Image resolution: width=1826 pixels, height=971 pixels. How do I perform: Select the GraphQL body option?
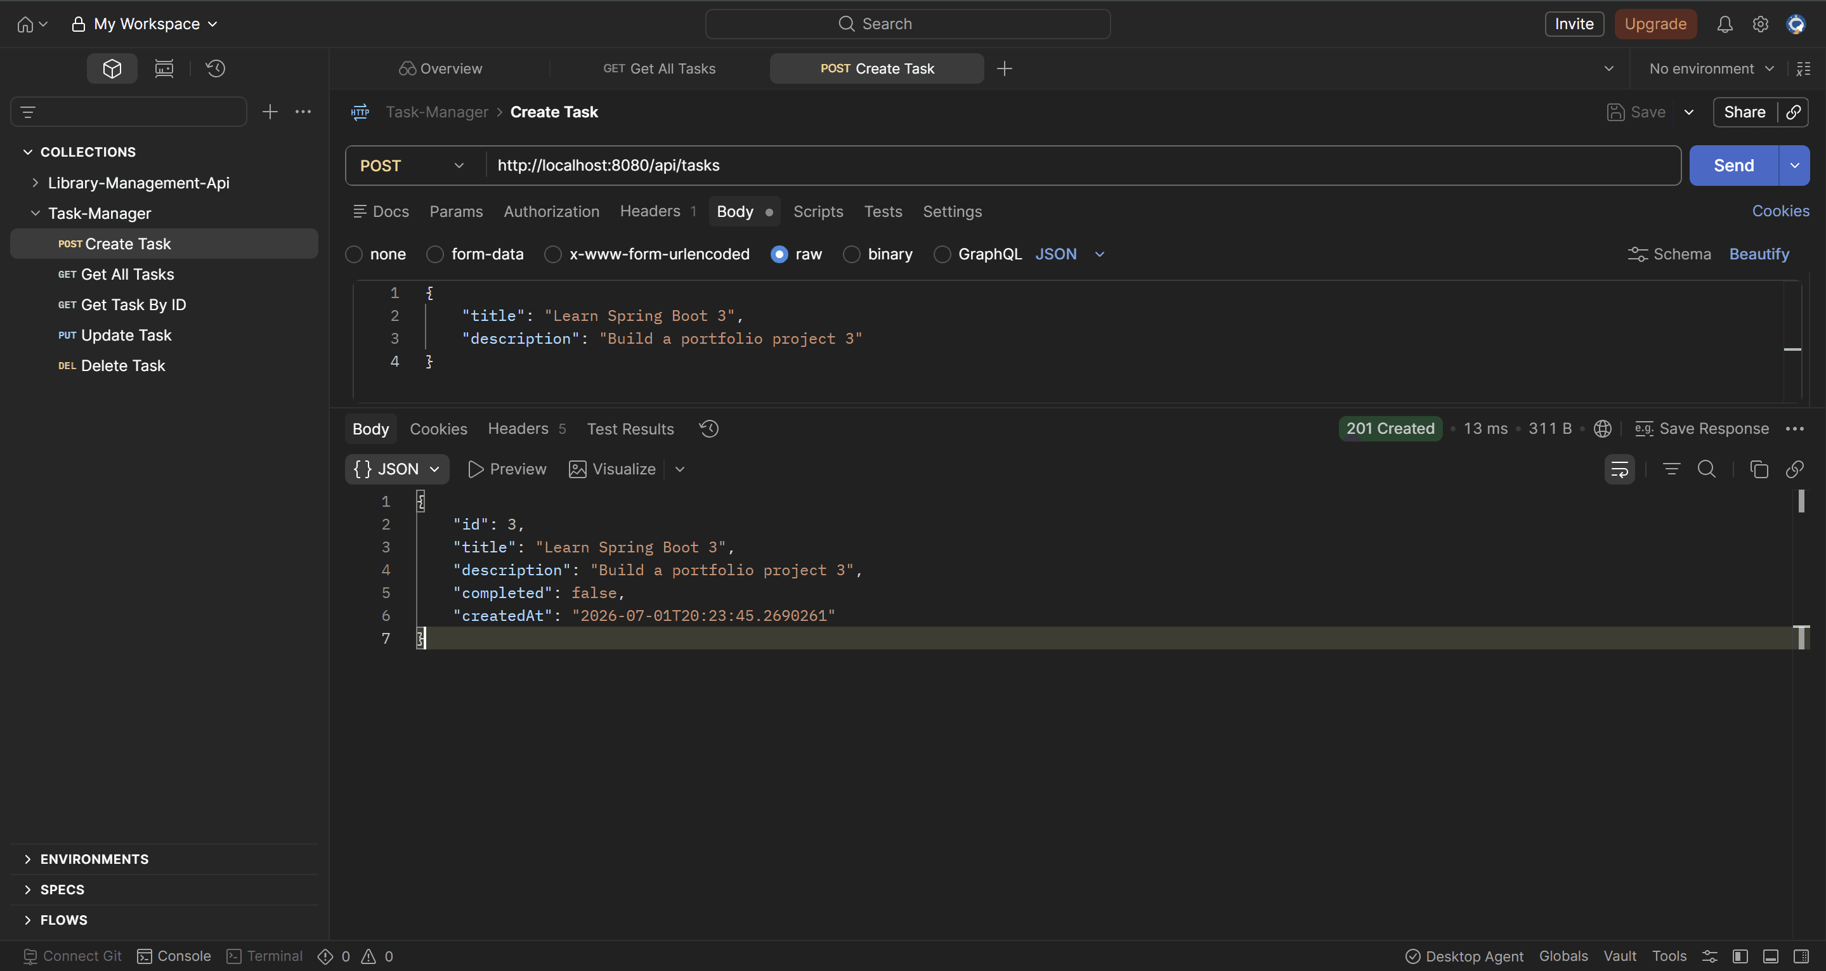[x=942, y=254]
